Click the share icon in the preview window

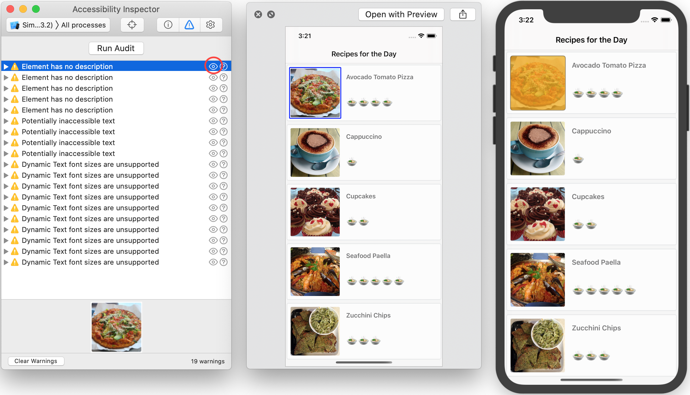tap(463, 14)
